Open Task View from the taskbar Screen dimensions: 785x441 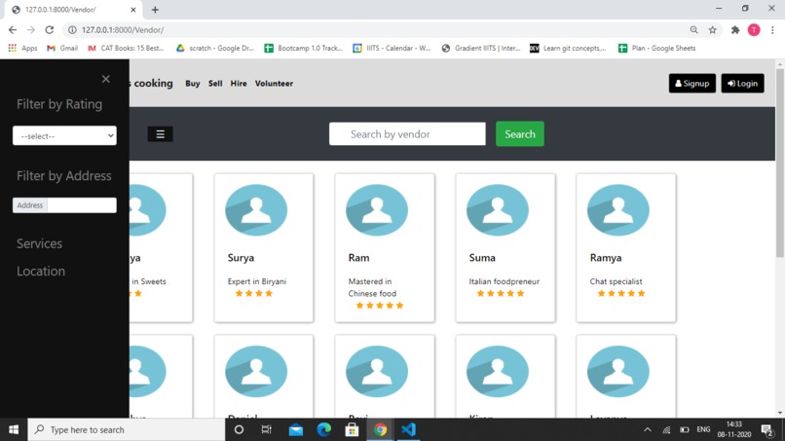pos(266,429)
